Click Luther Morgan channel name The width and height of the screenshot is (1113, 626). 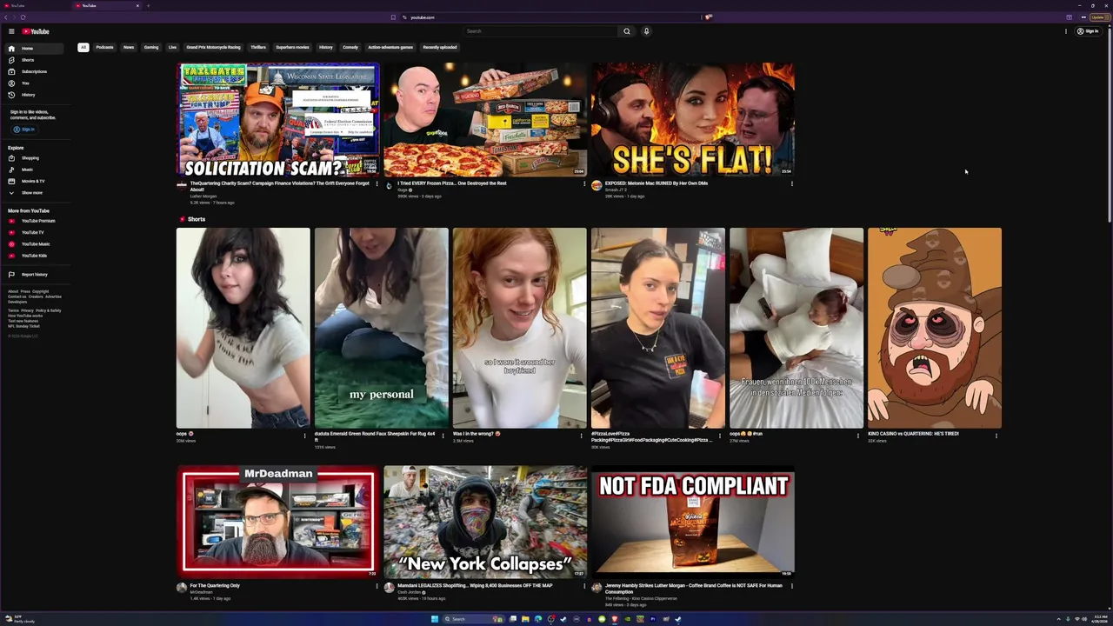203,196
